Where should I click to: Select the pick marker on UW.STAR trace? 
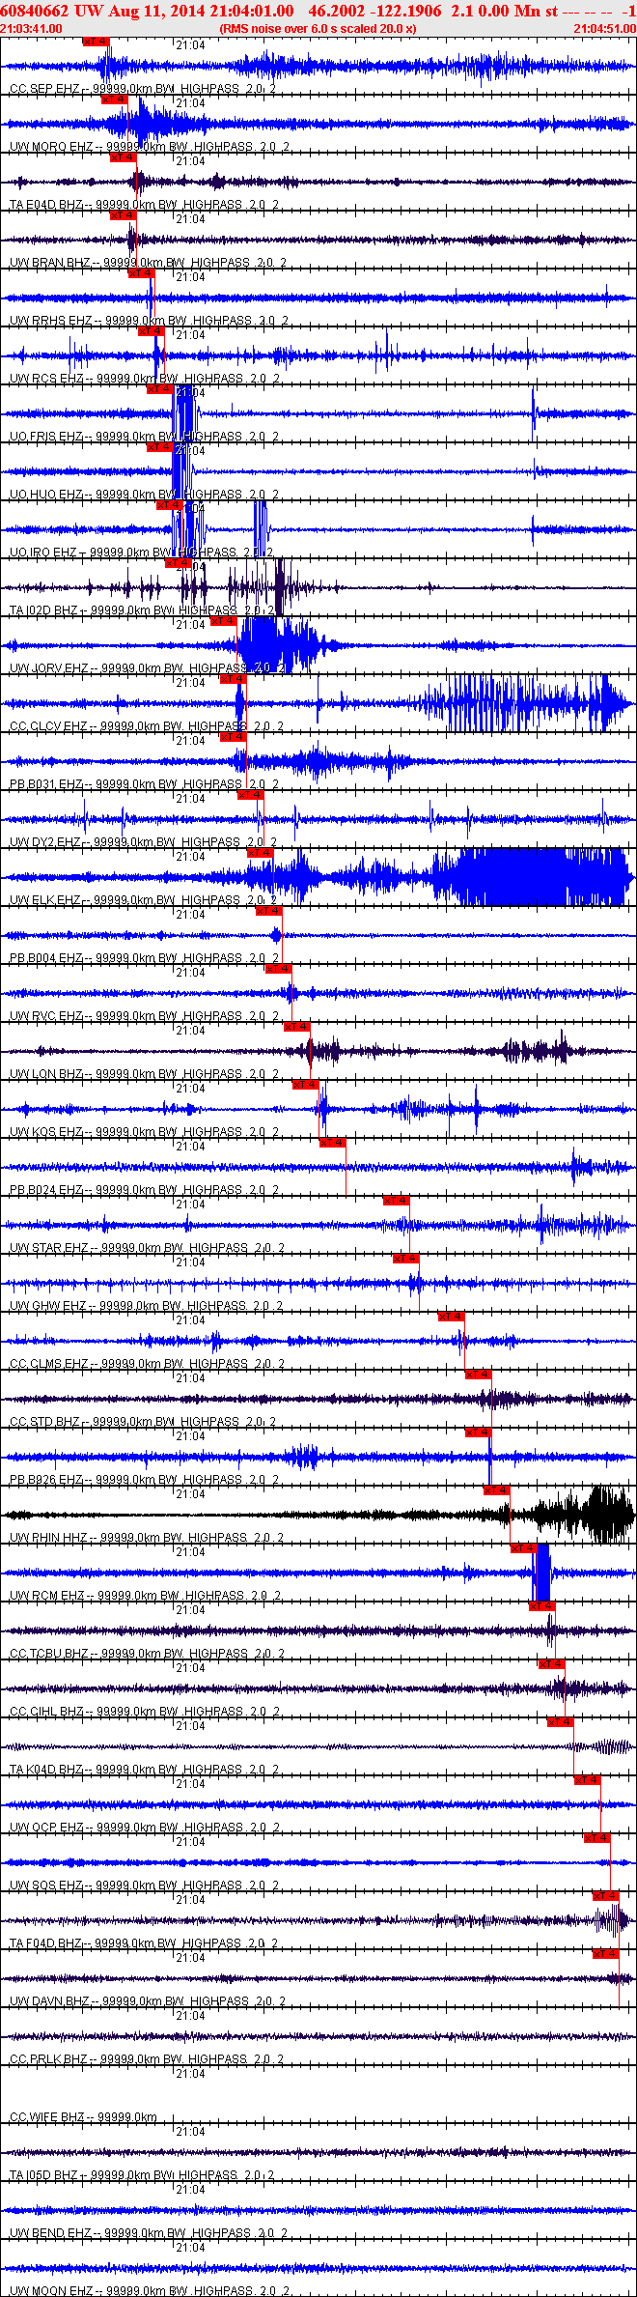[397, 1201]
